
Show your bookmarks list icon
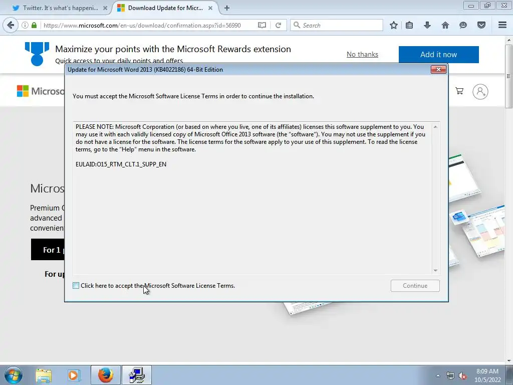[409, 25]
